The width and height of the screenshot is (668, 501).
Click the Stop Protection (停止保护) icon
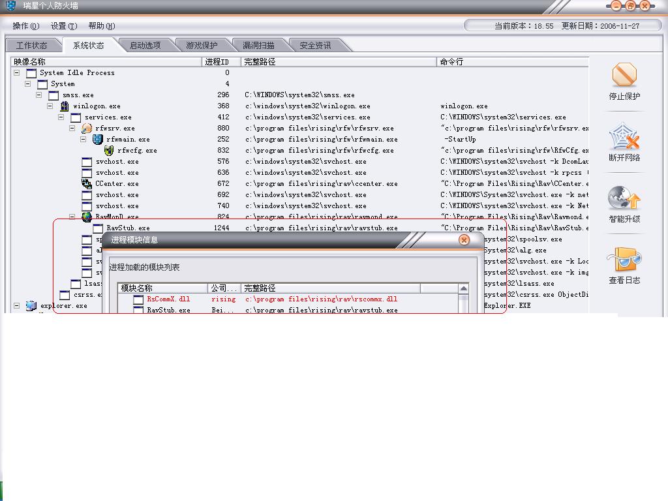[624, 75]
